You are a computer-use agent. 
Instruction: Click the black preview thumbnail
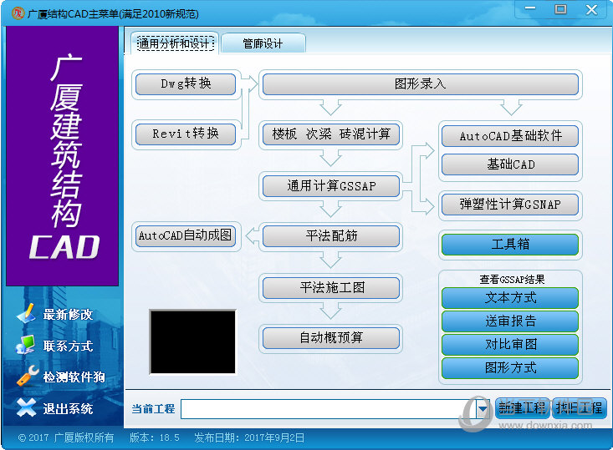point(192,341)
